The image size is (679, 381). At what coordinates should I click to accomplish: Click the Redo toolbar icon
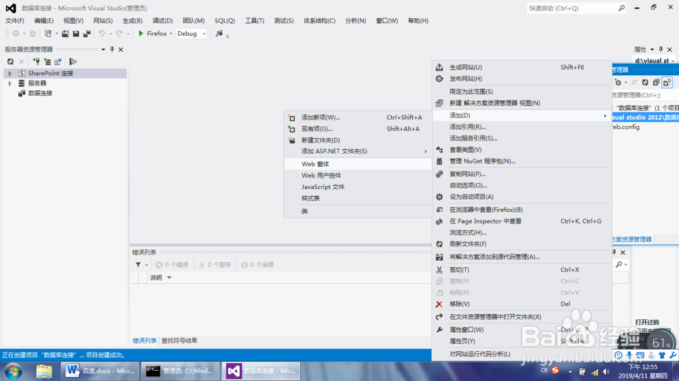click(x=119, y=33)
